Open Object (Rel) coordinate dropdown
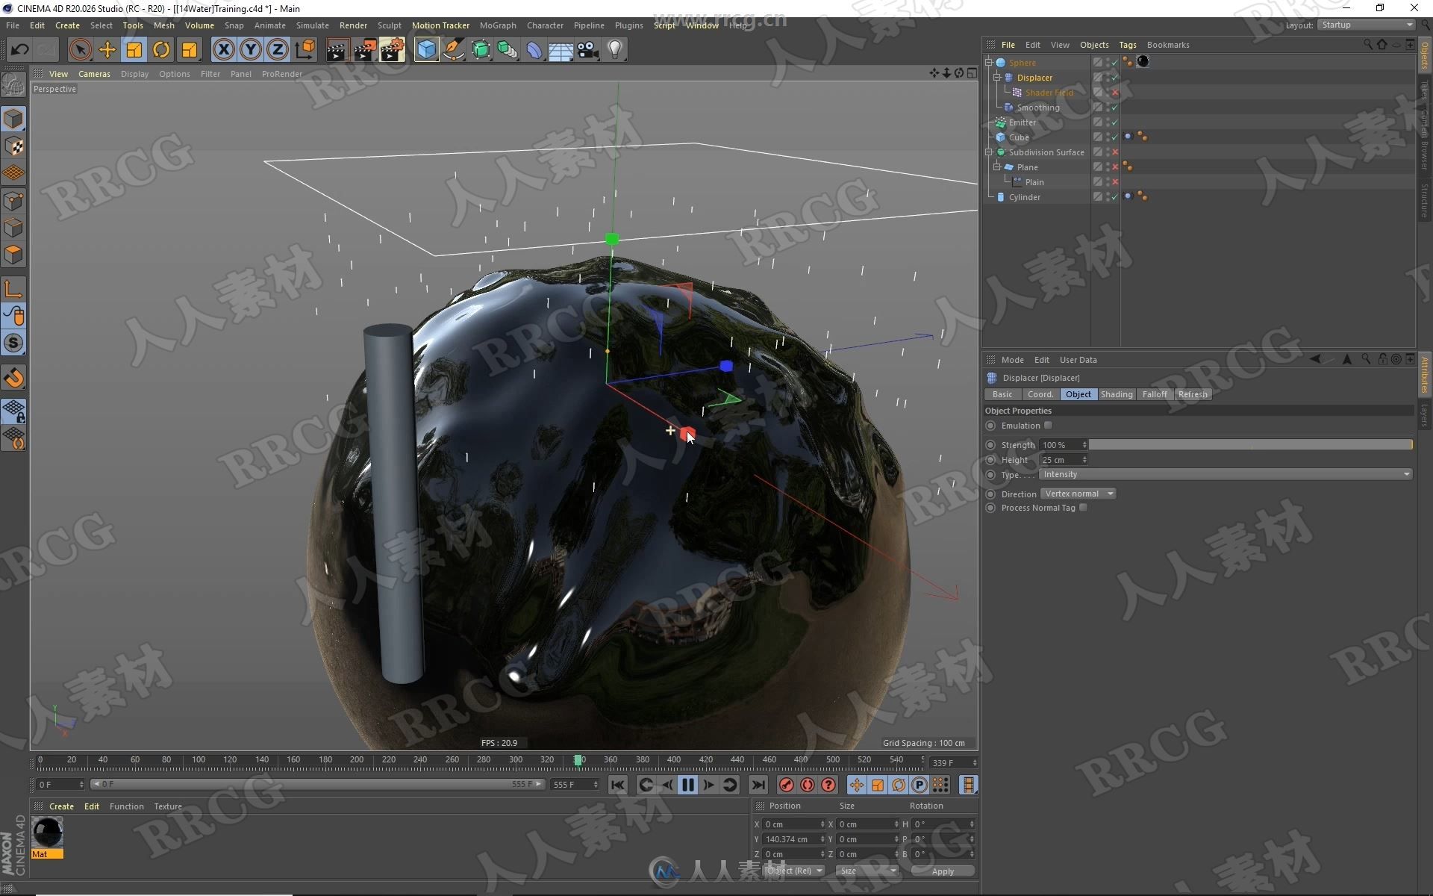 click(x=794, y=871)
